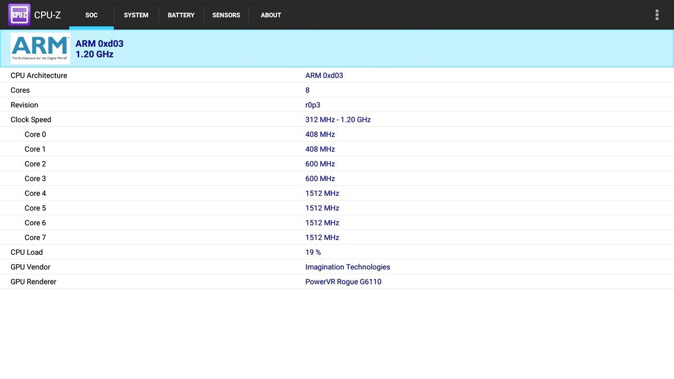Select the 'Core 3' label
Viewport: 674px width, 379px height.
pos(35,178)
